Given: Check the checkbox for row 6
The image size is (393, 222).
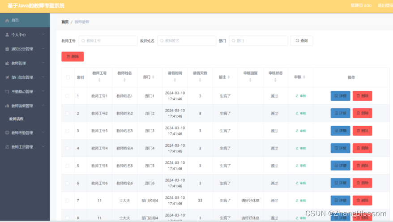Looking at the screenshot, I should click(x=68, y=183).
